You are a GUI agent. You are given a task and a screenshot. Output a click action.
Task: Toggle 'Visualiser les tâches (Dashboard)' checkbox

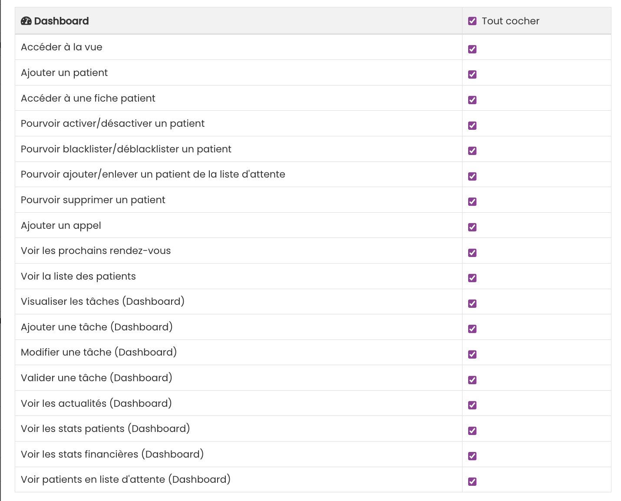point(472,303)
